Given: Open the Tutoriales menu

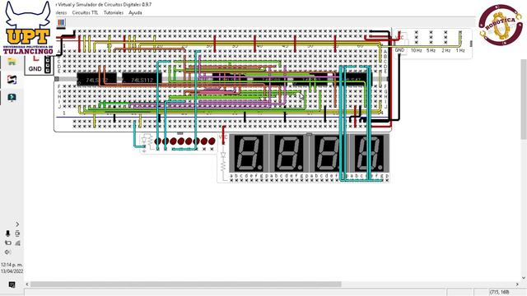Looking at the screenshot, I should click(114, 13).
